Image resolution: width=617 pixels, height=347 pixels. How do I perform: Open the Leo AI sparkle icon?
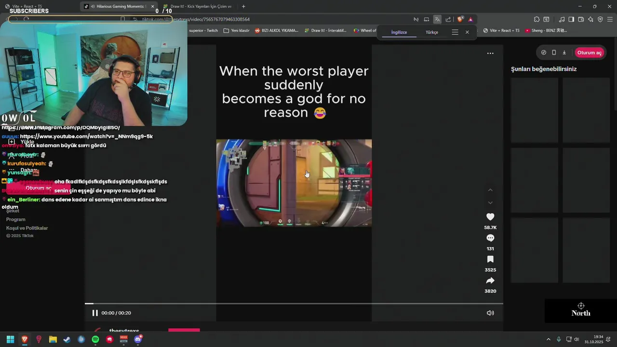pos(590,19)
